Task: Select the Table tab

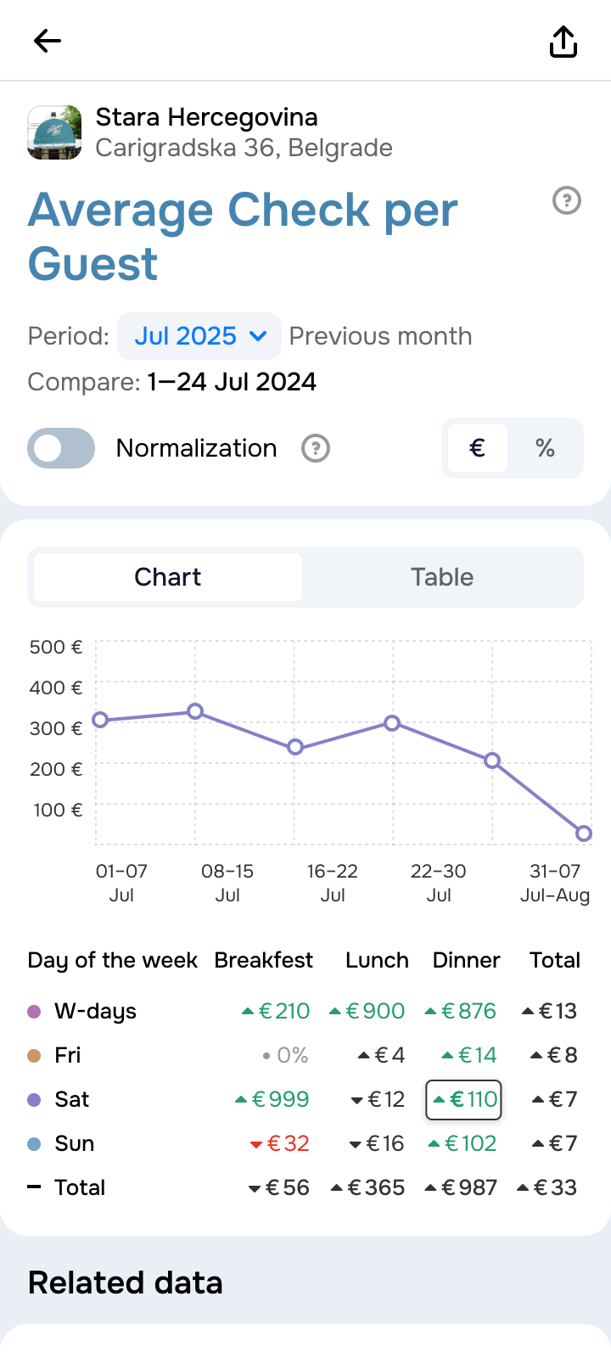Action: 442,577
